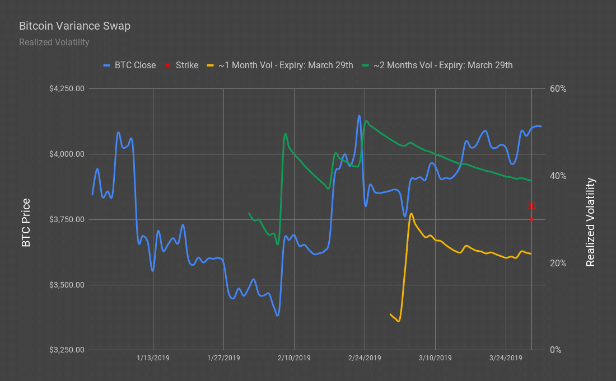Screen dimensions: 616x381
Task: Click the BTC Price axis title
Action: tap(26, 223)
